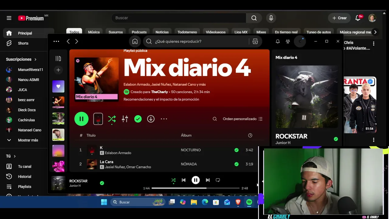Click the mix/tune icon beside shuffle
The width and height of the screenshot is (389, 219).
click(x=125, y=119)
